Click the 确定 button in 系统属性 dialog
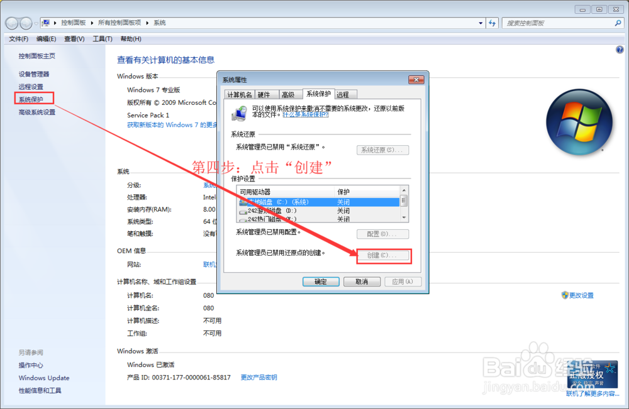 [321, 281]
